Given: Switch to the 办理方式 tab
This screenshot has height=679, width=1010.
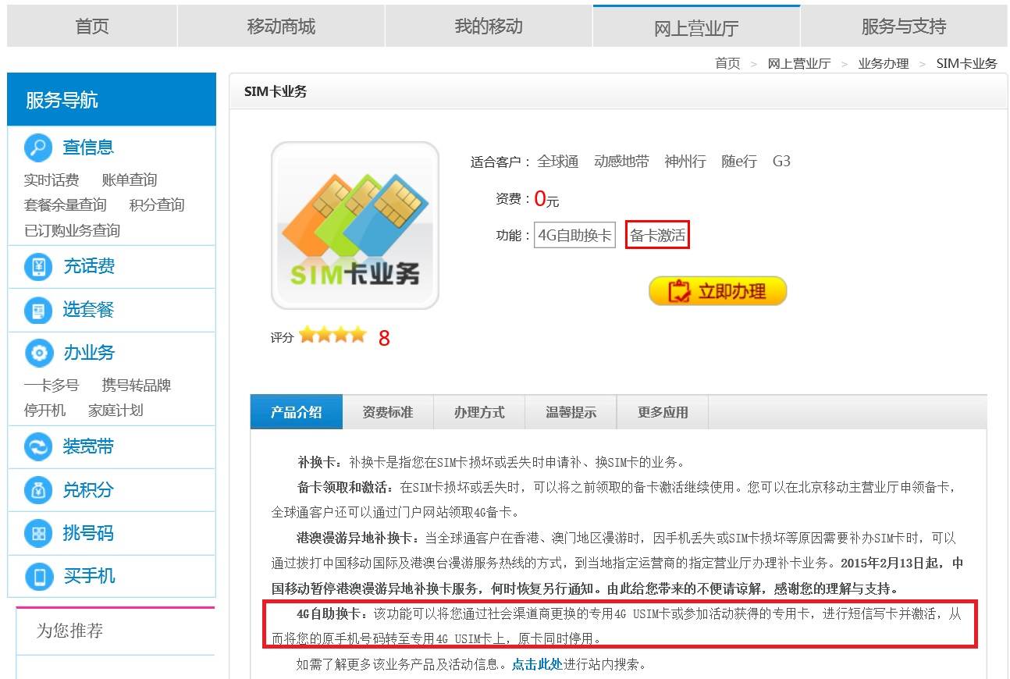Looking at the screenshot, I should 479,412.
